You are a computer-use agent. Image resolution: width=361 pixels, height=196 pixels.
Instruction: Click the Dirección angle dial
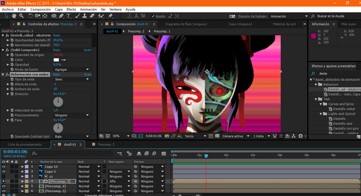pos(58,102)
